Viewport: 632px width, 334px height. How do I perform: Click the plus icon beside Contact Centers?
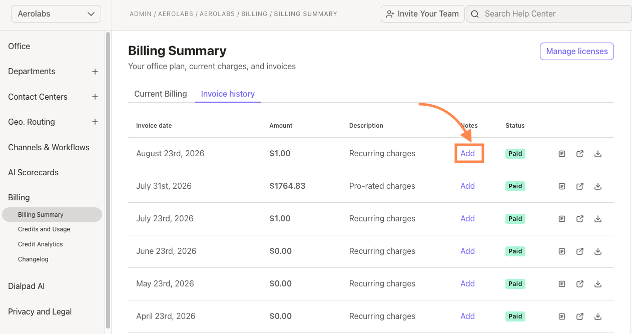pyautogui.click(x=95, y=97)
